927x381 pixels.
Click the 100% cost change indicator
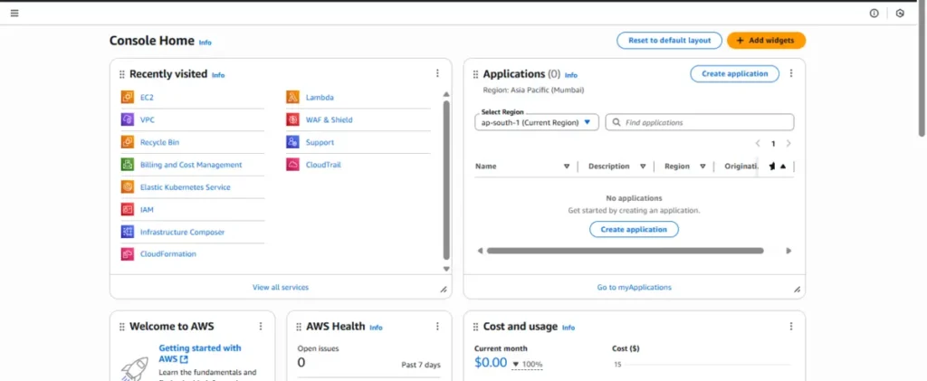(x=528, y=365)
